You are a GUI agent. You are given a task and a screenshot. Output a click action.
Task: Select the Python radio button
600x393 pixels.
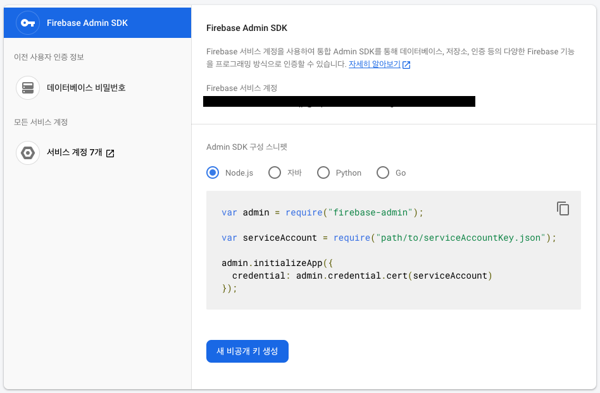tap(323, 172)
